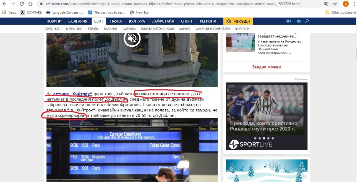Open site search magnifier icon
Image resolution: width=357 pixels, height=182 pixels.
point(307,21)
